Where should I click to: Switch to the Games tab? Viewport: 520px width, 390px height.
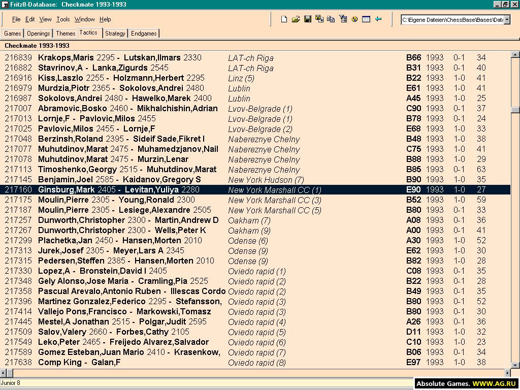(x=13, y=34)
